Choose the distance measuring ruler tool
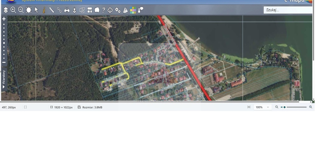 point(51,10)
